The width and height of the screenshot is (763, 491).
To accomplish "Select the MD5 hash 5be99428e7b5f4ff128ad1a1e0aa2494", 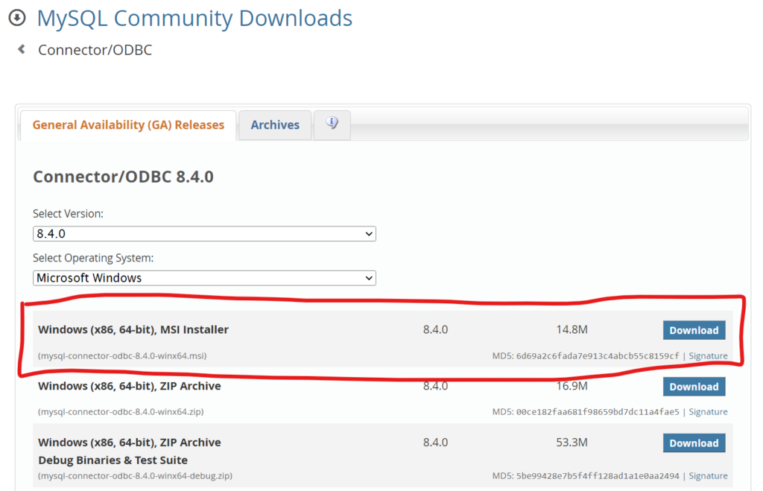I will (598, 476).
